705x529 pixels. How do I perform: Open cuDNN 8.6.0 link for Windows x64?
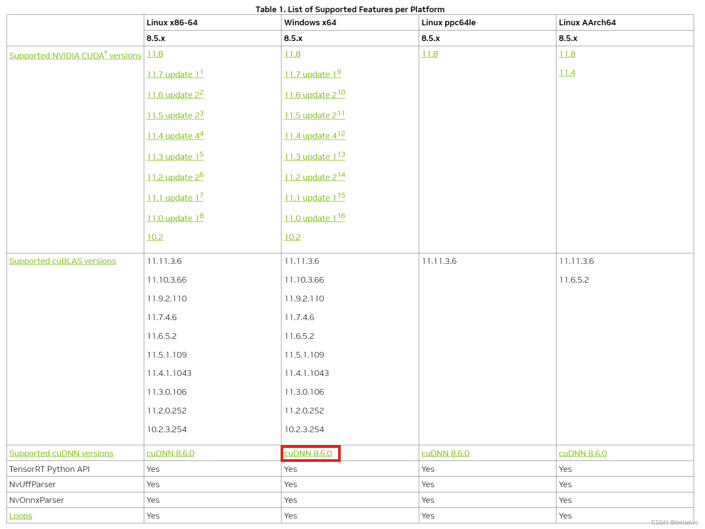308,453
